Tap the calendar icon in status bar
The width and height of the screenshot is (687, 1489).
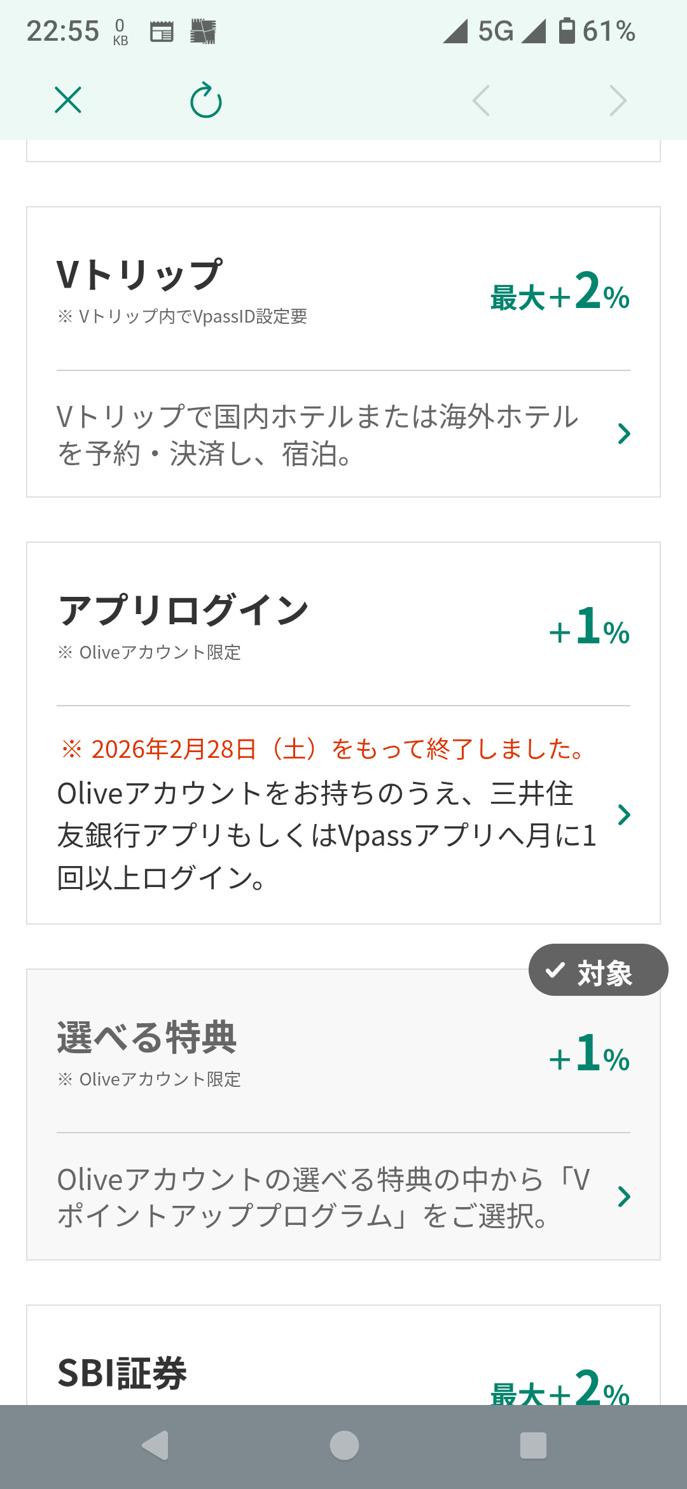162,31
